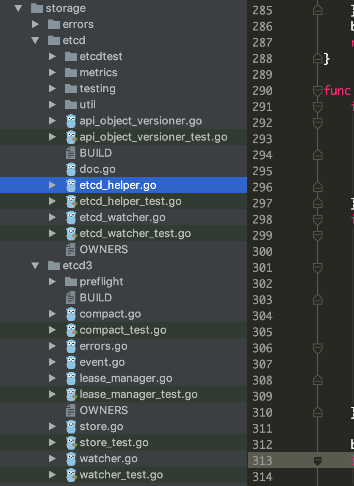Expand the errors folder arrow
This screenshot has width=354, height=486.
[x=35, y=24]
